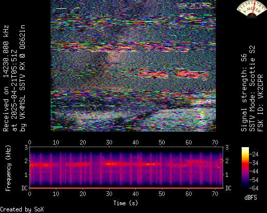Click the S-Meter gauge icon
Viewport: 267px width, 213px height.
tap(252, 9)
